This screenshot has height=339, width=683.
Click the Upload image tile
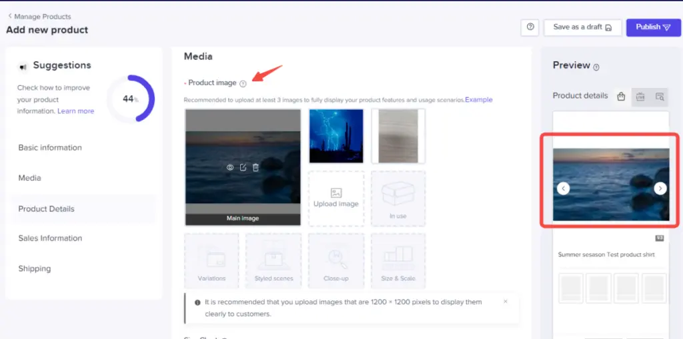(x=336, y=198)
